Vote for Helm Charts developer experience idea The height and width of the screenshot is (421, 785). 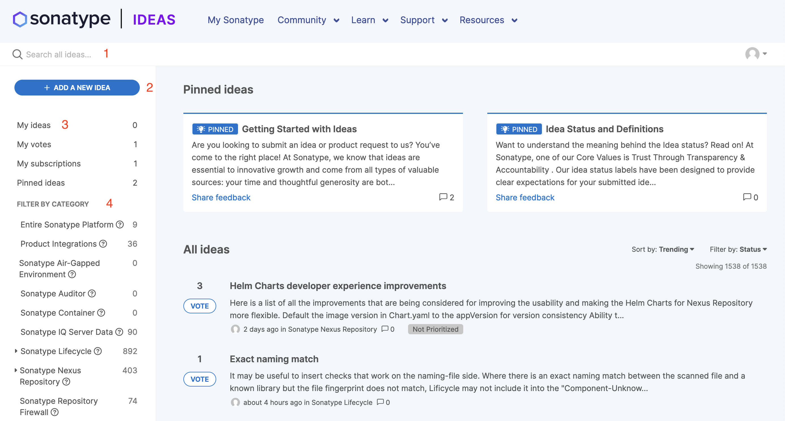200,306
